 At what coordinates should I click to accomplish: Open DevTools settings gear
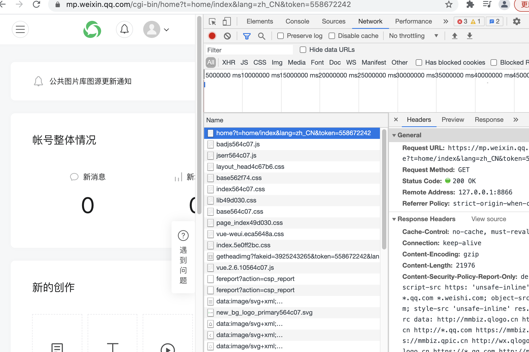pyautogui.click(x=516, y=22)
